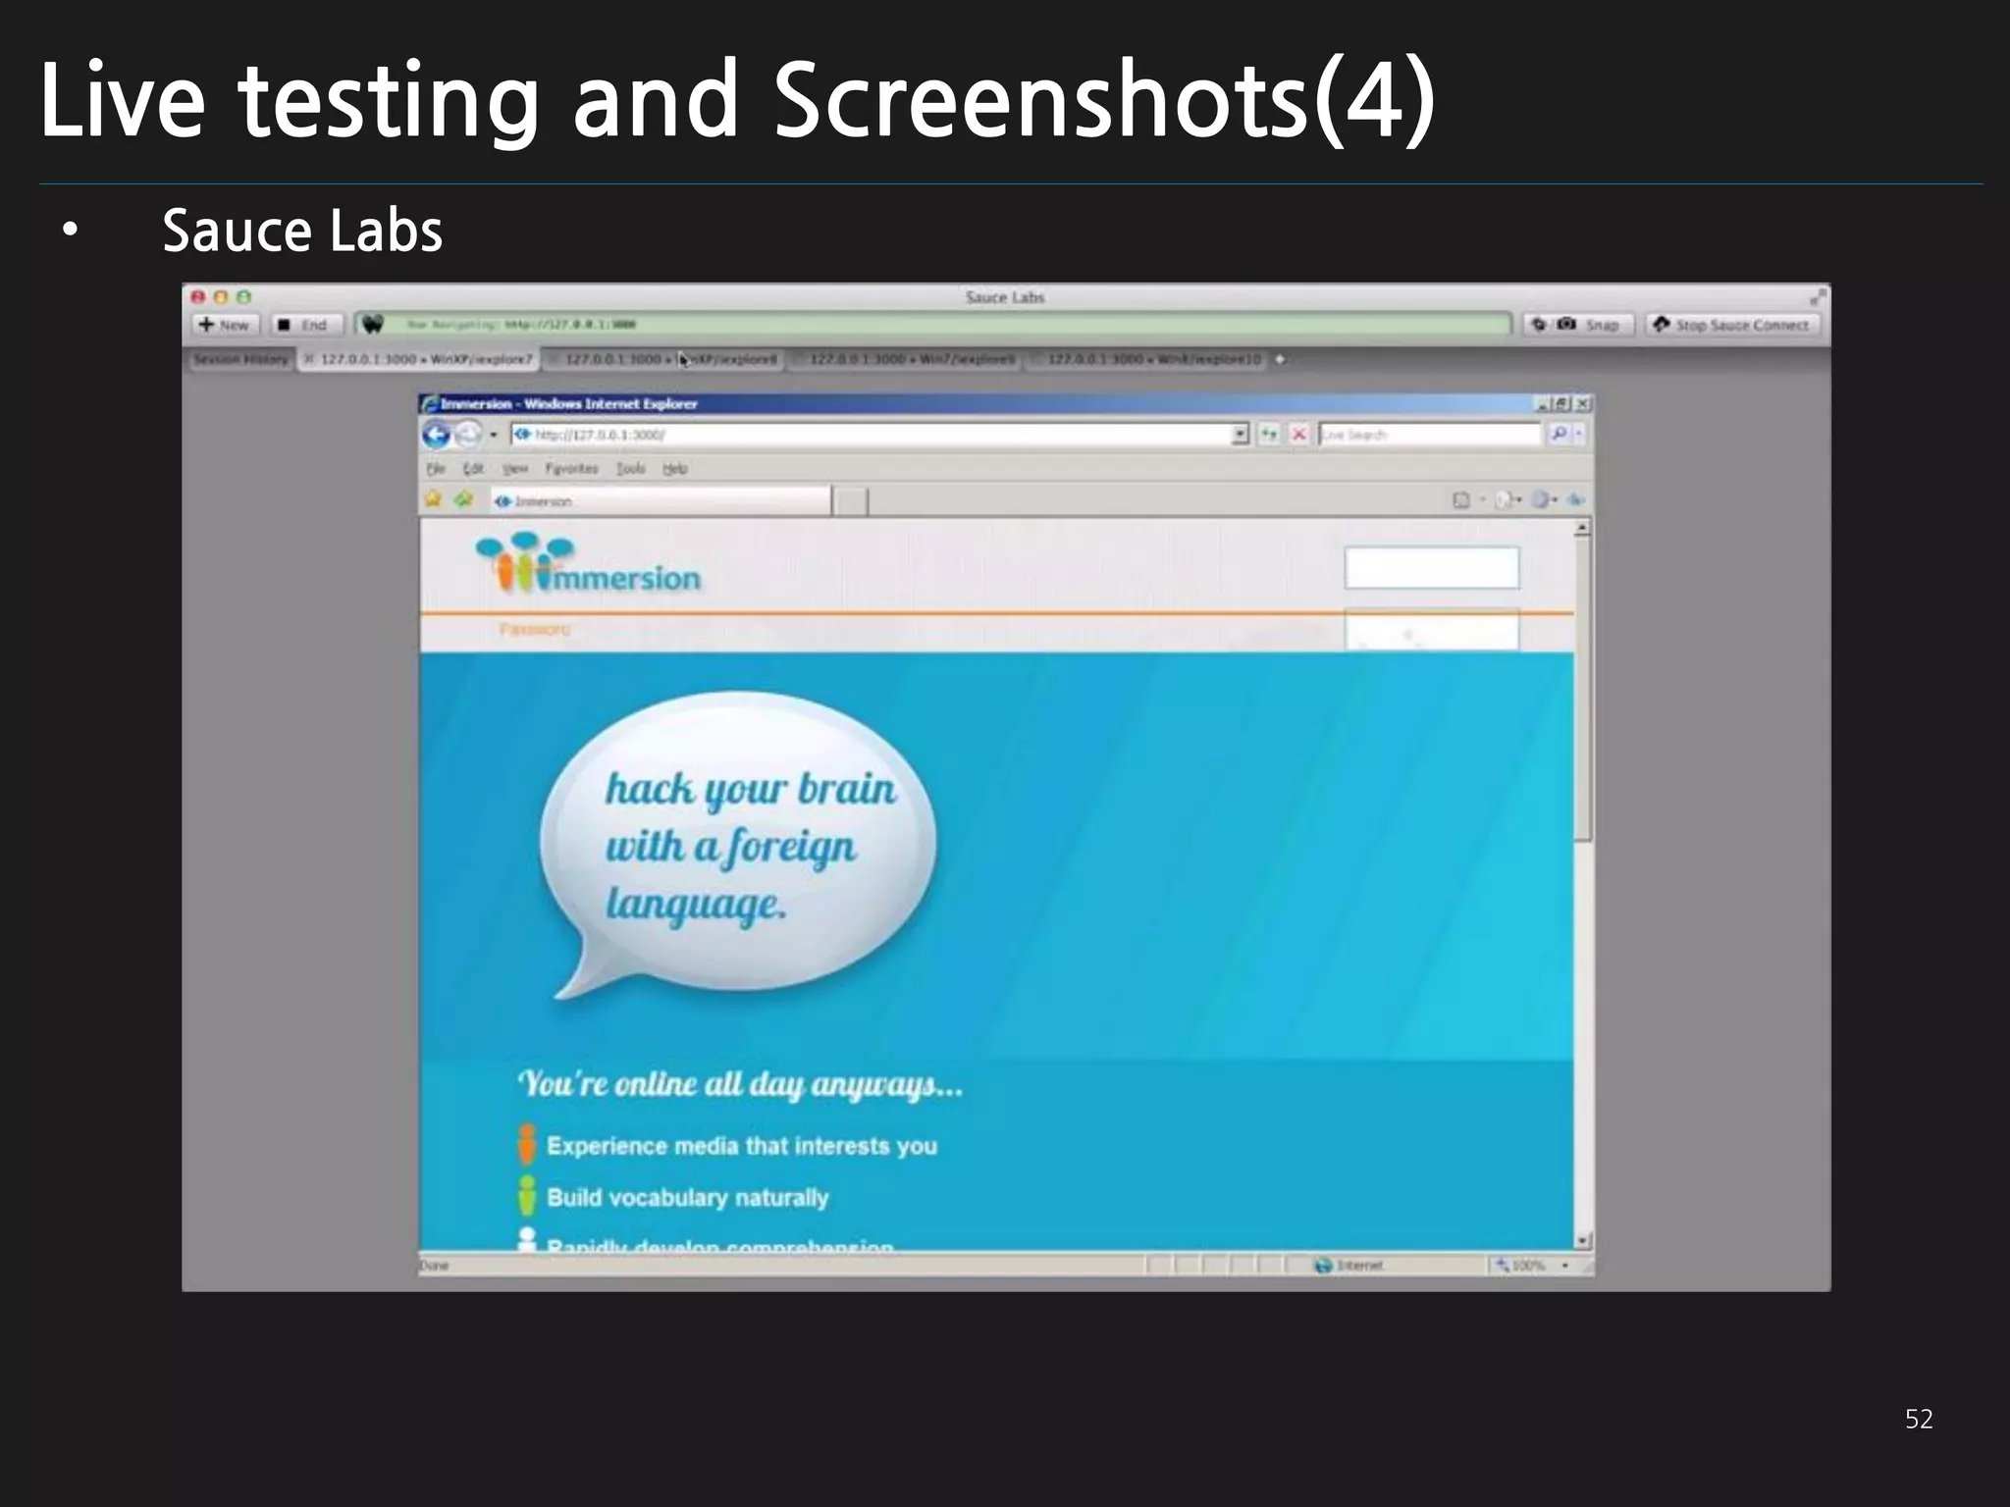The height and width of the screenshot is (1507, 2010).
Task: Select the Immersion browser tab
Action: 660,500
